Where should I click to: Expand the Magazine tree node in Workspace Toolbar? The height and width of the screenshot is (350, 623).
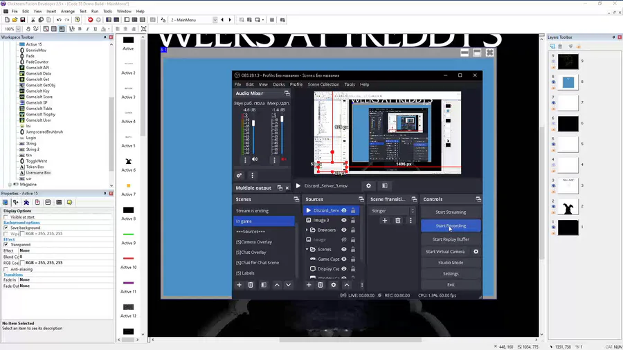(x=10, y=185)
